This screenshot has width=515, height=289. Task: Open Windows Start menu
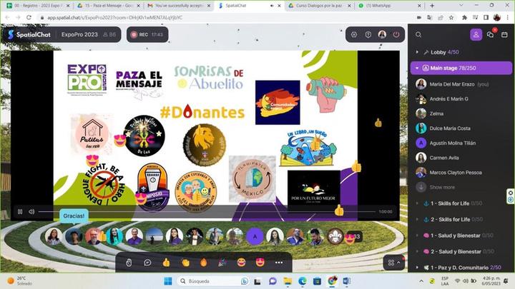(x=168, y=281)
